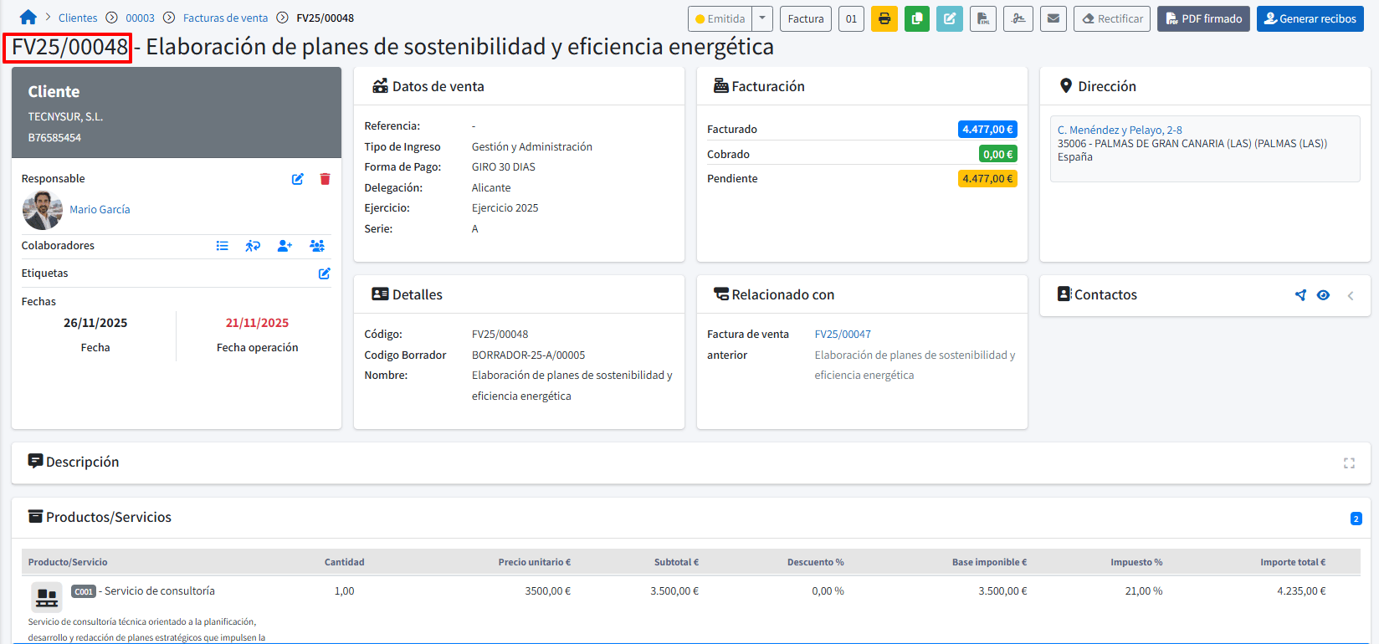
Task: Expand the Descripción panel to fullscreen
Action: (x=1349, y=463)
